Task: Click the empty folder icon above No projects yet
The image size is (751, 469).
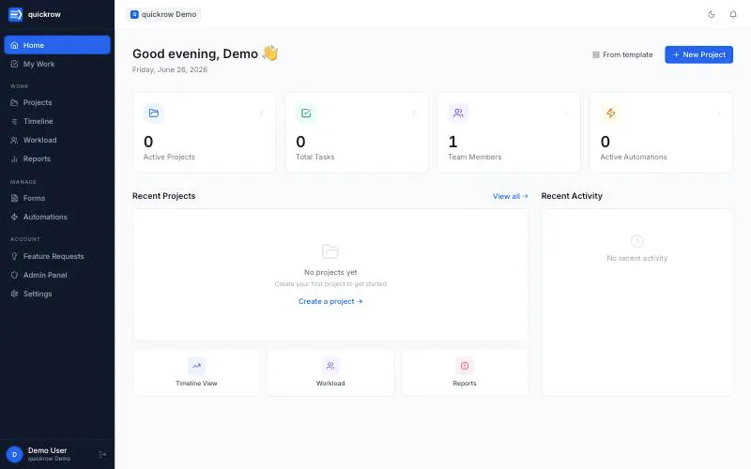Action: [330, 250]
